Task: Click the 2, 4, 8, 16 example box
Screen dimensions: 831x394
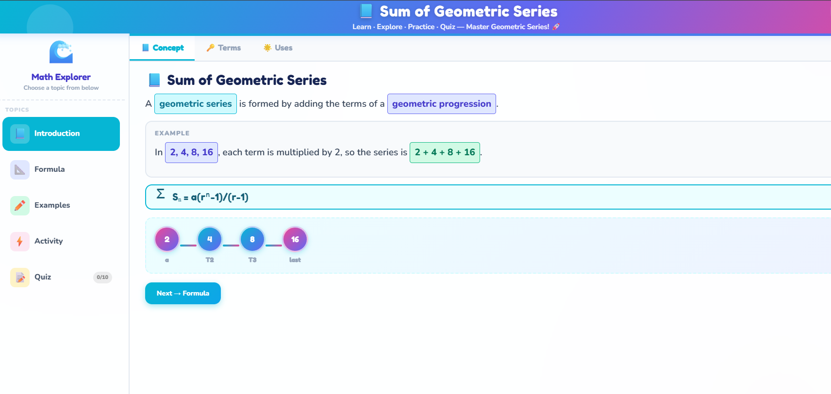Action: tap(191, 152)
